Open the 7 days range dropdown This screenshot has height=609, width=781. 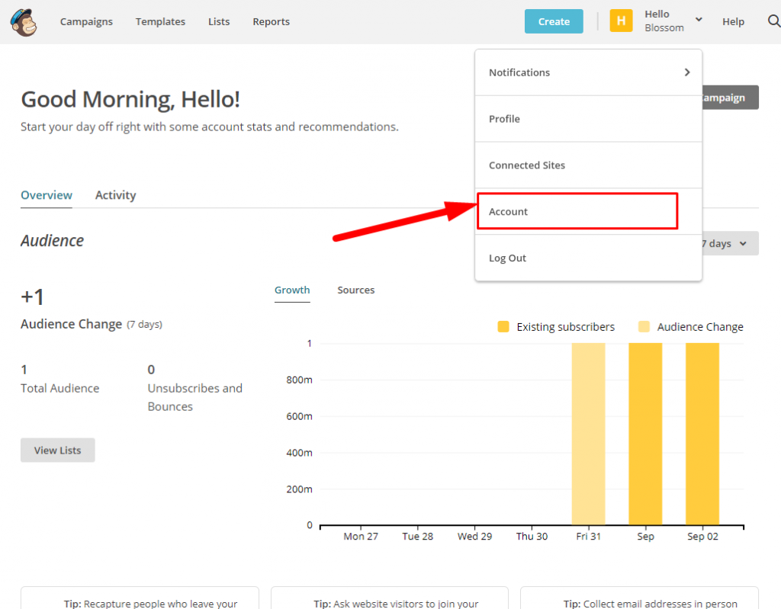(x=728, y=244)
